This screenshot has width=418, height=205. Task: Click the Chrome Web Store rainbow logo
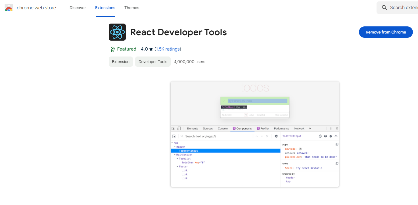pos(9,8)
